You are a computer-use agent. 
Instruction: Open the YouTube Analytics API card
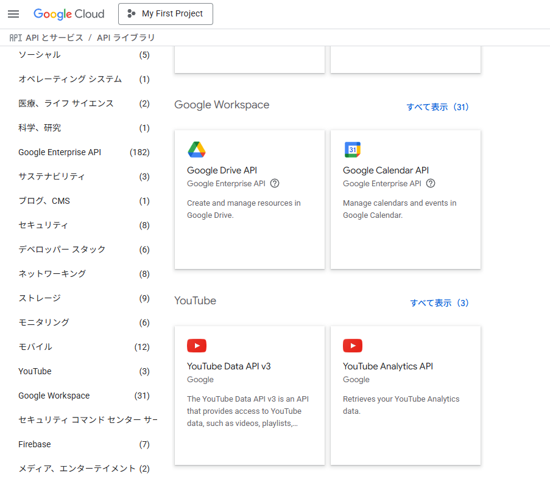[406, 396]
